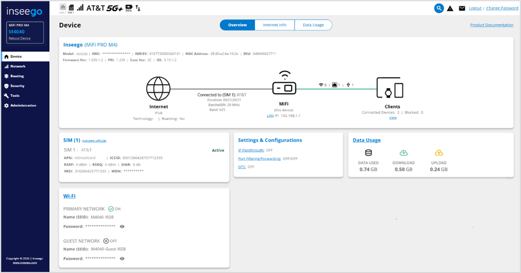Click the Product Documentation link
The width and height of the screenshot is (521, 273).
pos(491,25)
